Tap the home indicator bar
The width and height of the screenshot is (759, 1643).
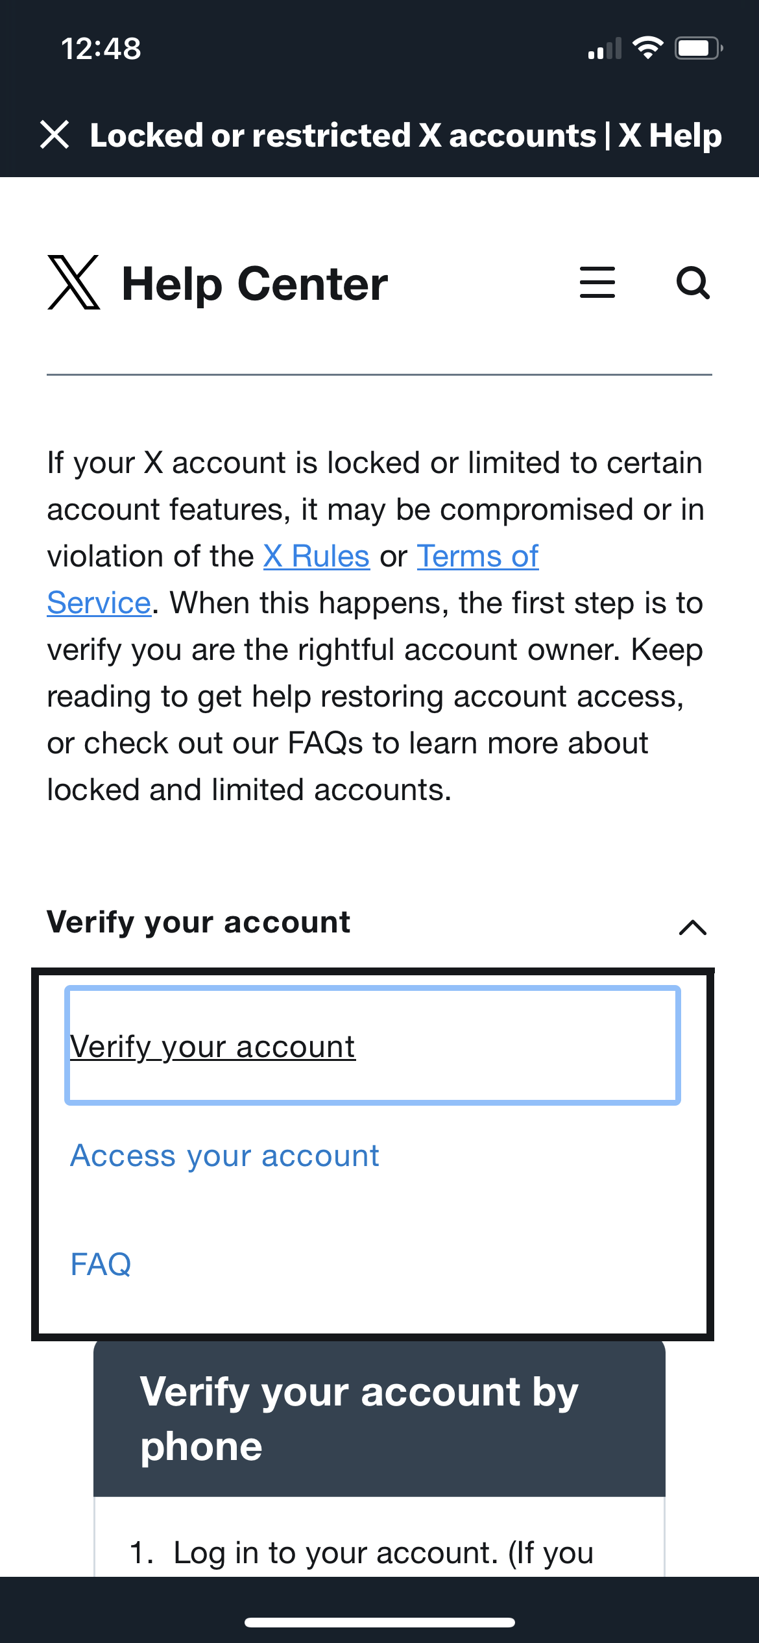point(379,1622)
